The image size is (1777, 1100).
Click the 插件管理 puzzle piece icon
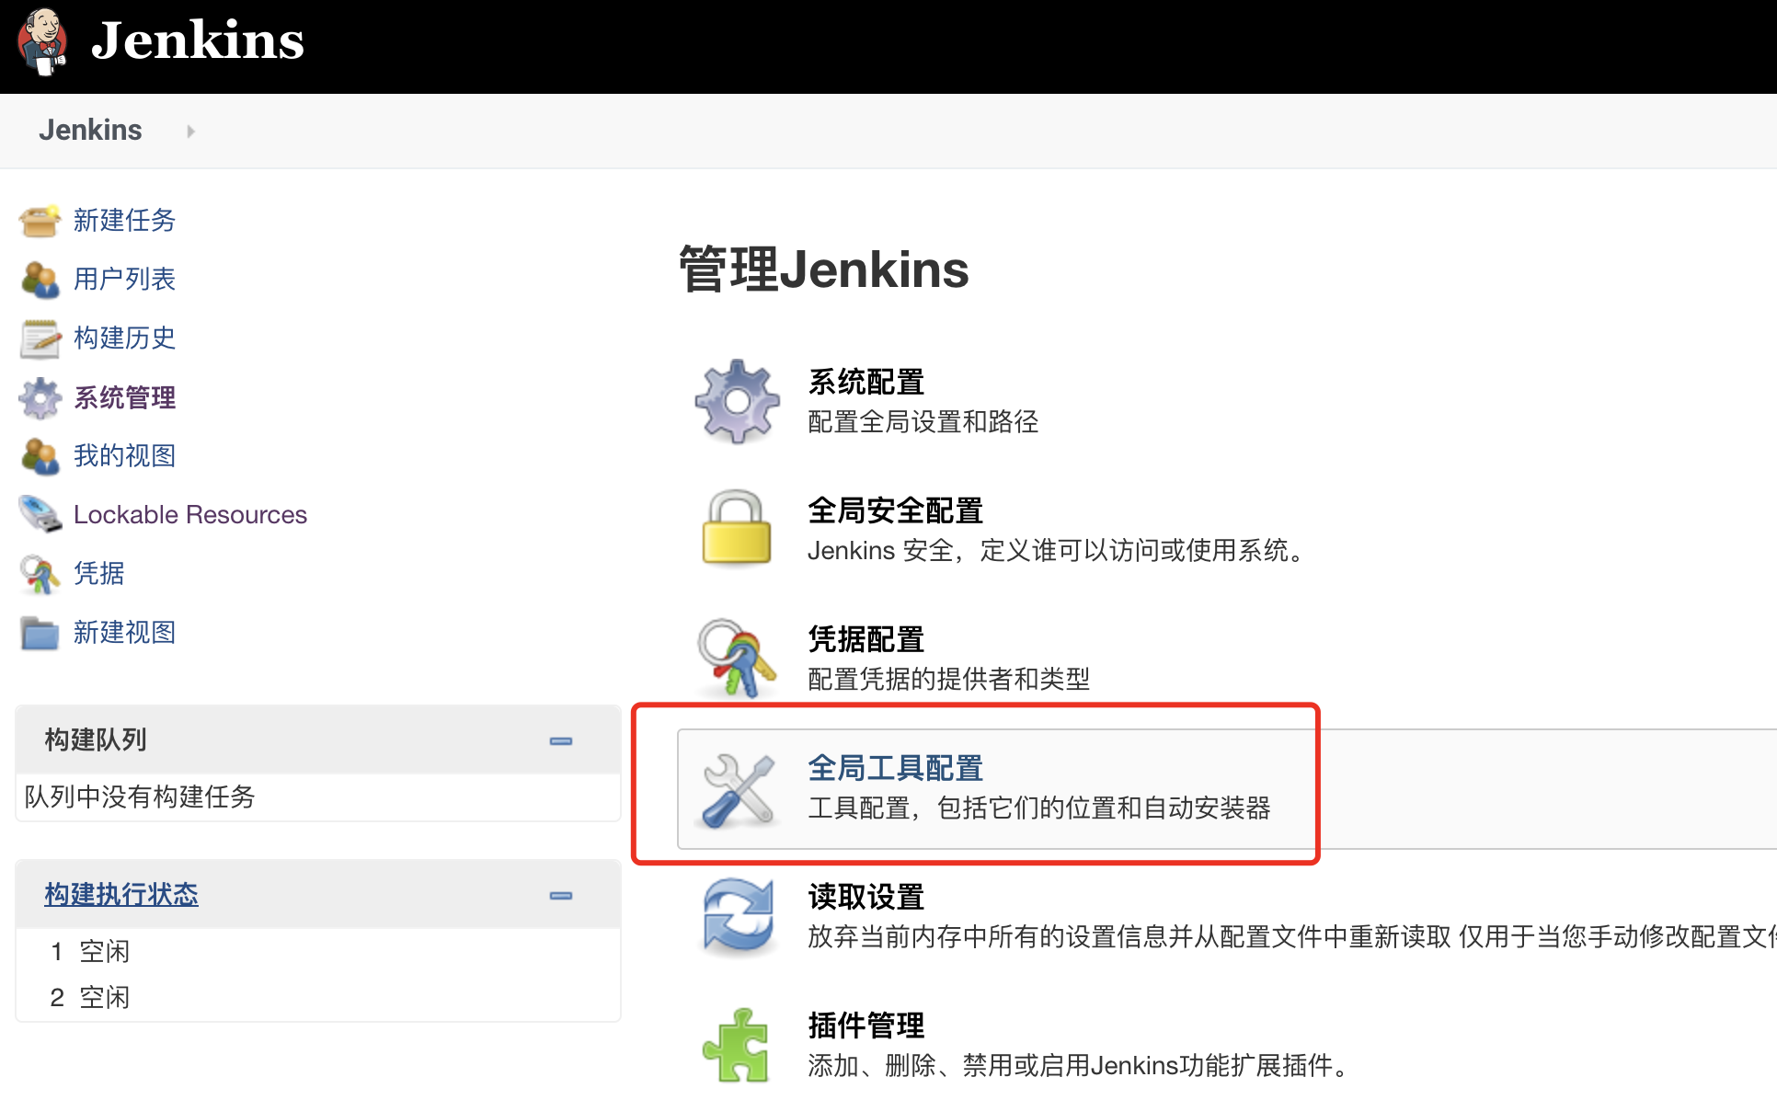737,1045
